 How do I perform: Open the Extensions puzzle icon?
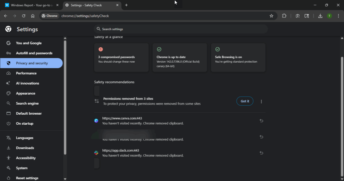tap(284, 16)
